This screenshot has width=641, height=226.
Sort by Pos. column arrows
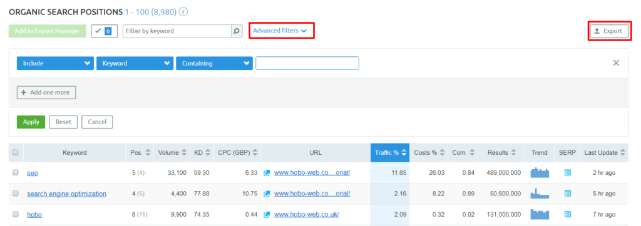click(x=148, y=153)
